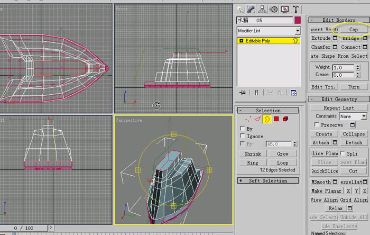Edit the object name field
This screenshot has height=235, width=370.
pos(264,20)
